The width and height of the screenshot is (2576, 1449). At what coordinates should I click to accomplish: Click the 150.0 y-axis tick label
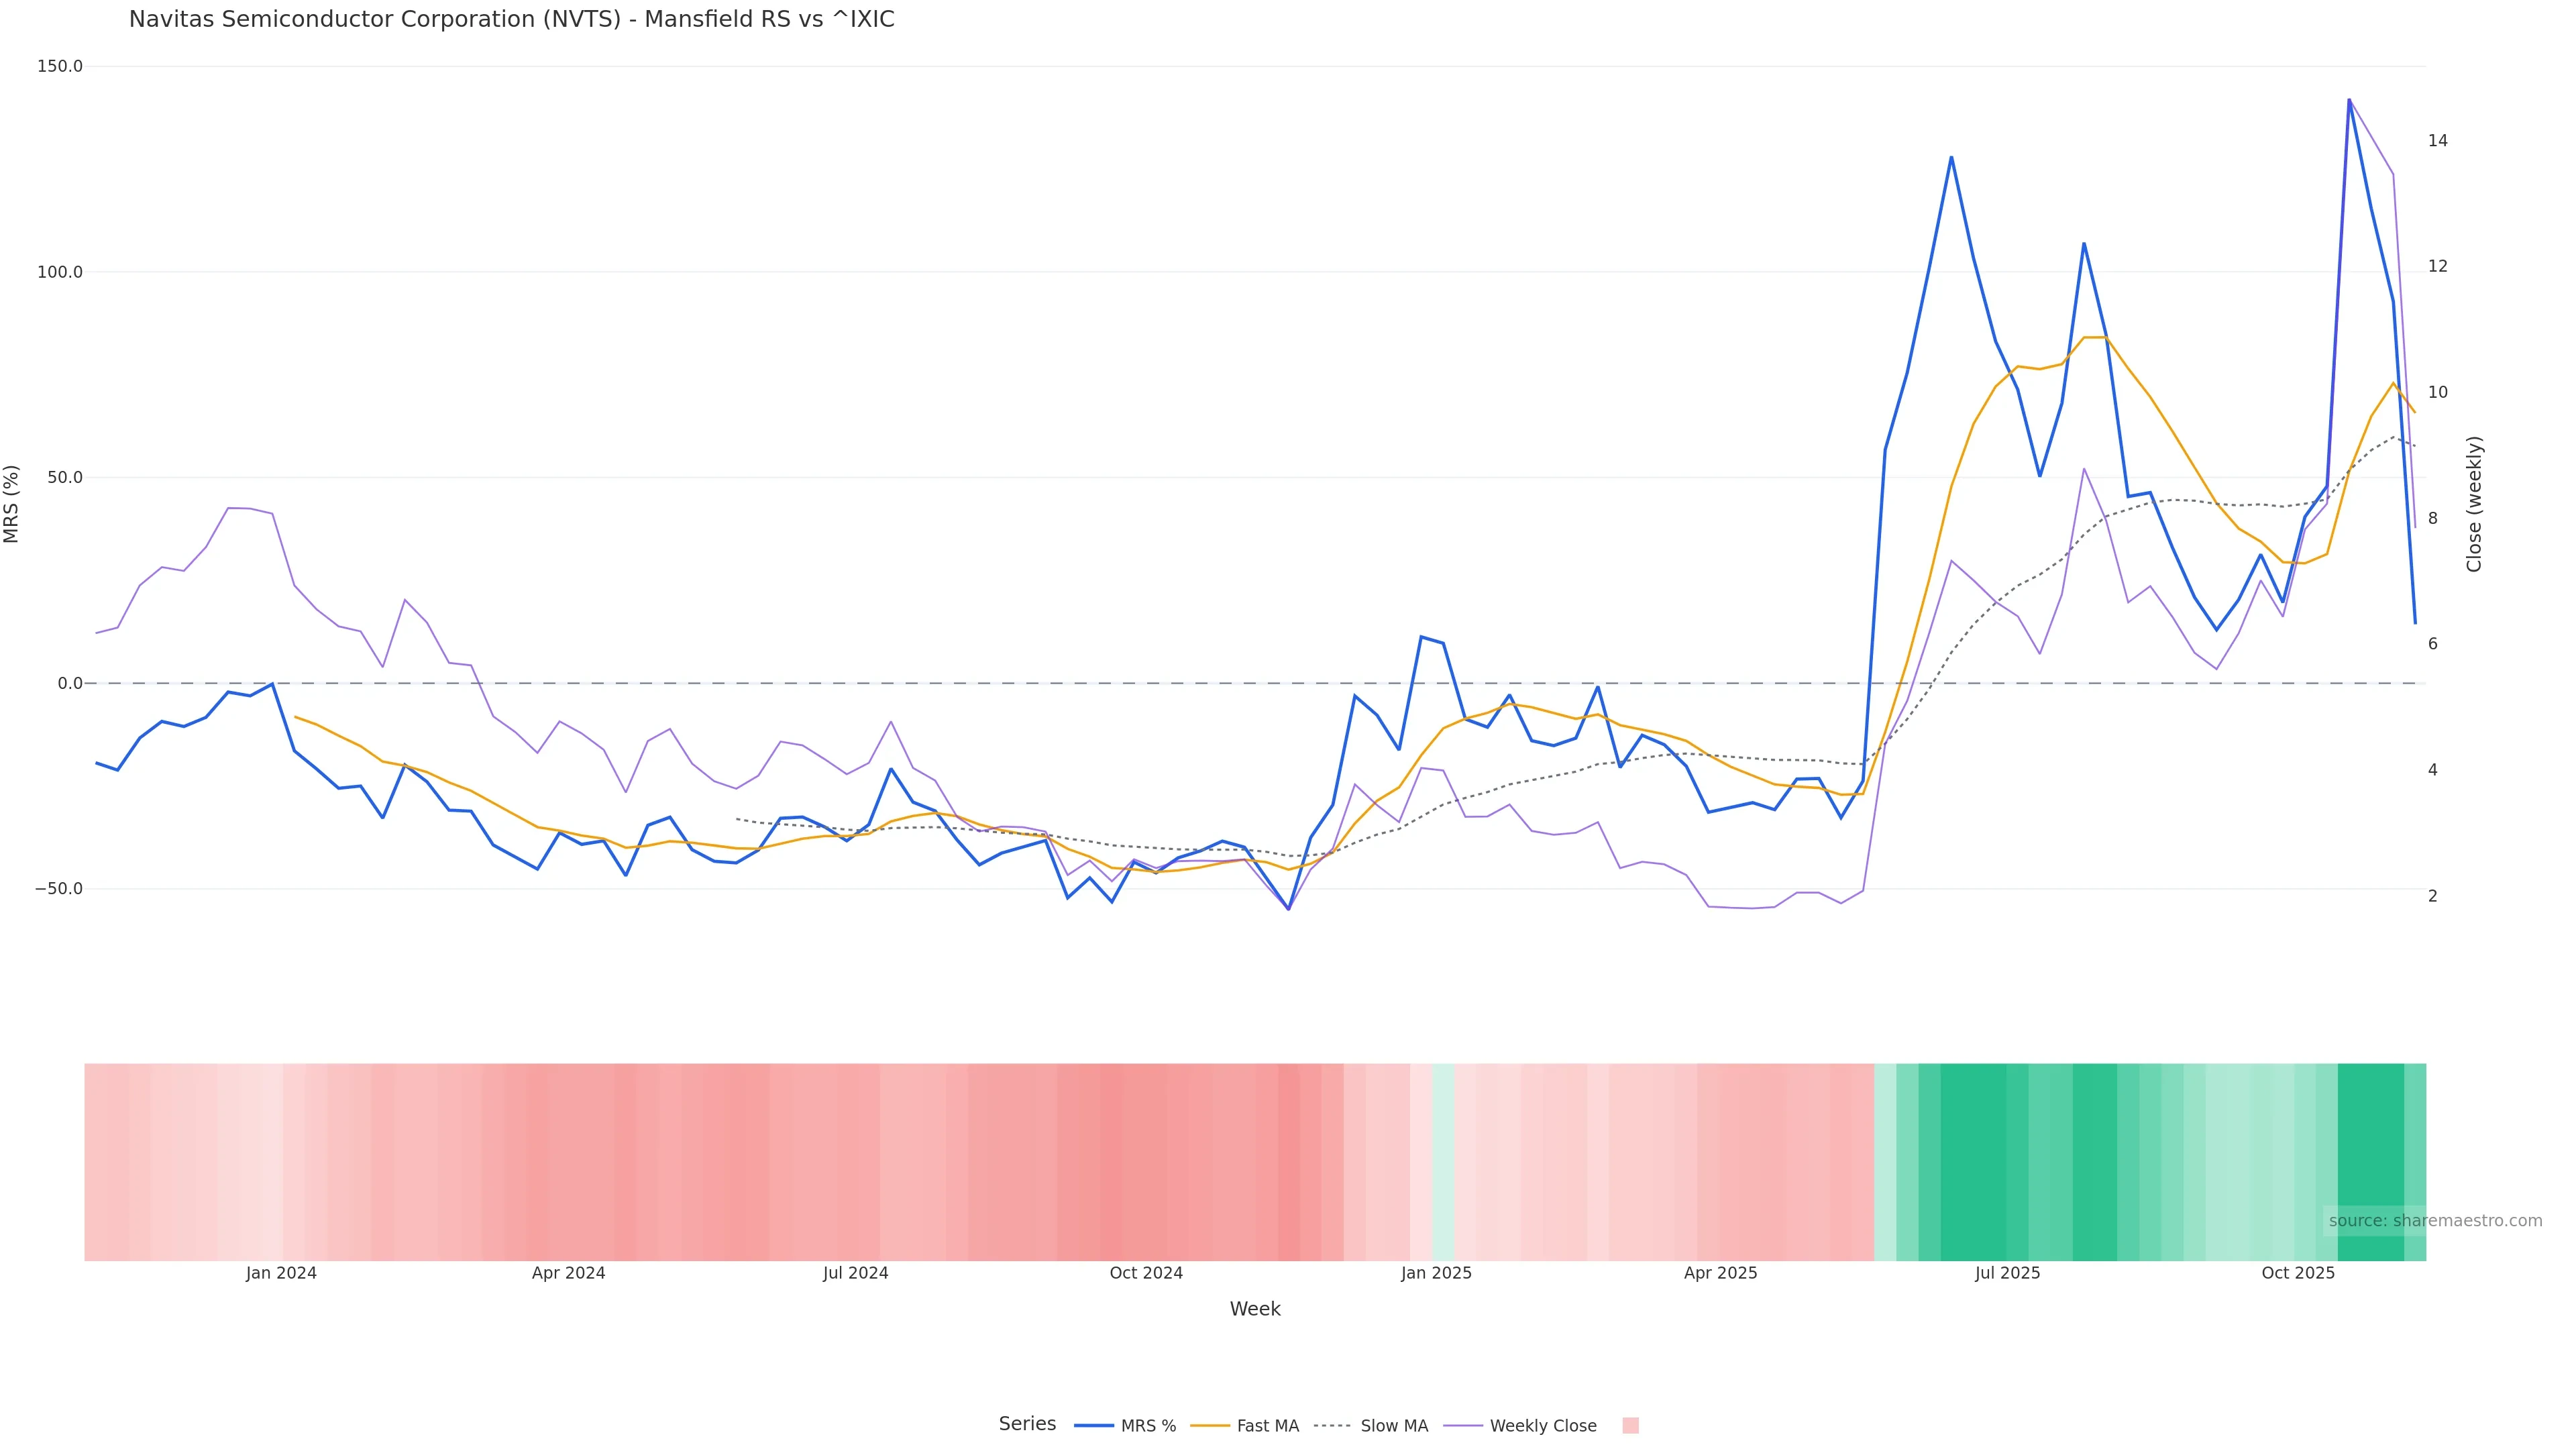click(60, 66)
